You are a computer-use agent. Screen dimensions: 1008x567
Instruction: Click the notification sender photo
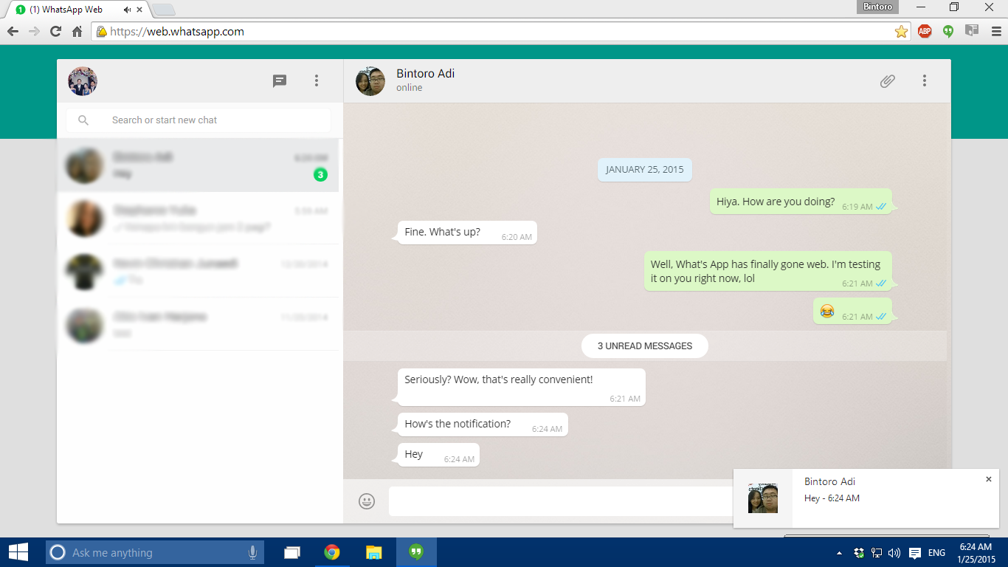tap(763, 498)
